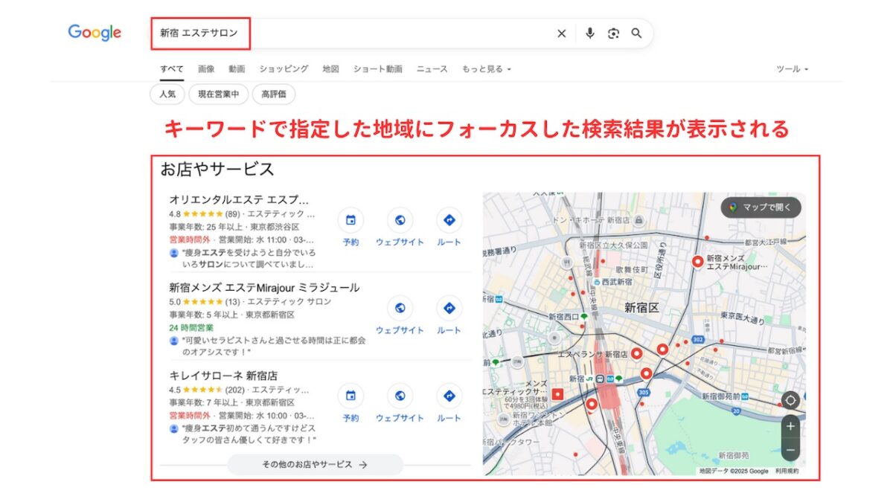Screen dimensions: 893x502
Task: Switch to the 画像 tab
Action: pos(206,69)
